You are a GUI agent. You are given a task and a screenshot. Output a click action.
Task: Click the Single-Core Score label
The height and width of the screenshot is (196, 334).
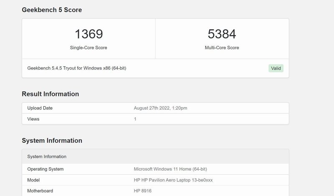coord(89,48)
